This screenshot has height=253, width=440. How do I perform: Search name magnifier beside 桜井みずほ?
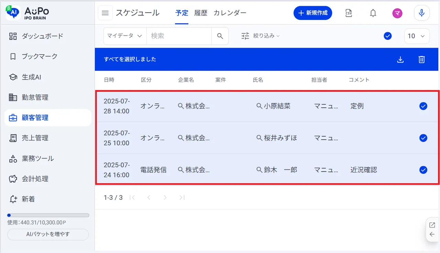(260, 138)
